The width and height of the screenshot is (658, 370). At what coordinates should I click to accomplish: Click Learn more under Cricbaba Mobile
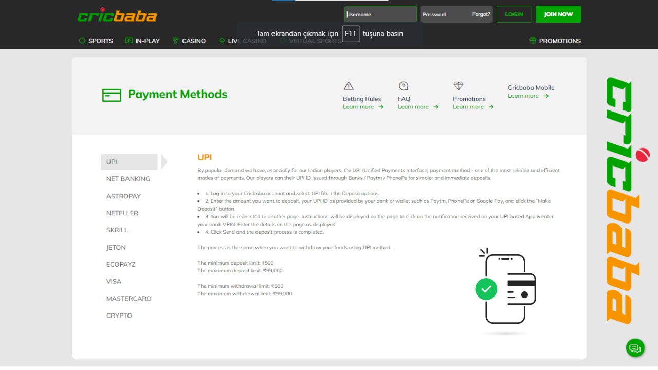(528, 96)
